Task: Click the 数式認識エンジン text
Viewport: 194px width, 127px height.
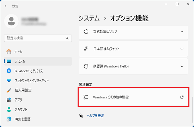Action: [105, 31]
